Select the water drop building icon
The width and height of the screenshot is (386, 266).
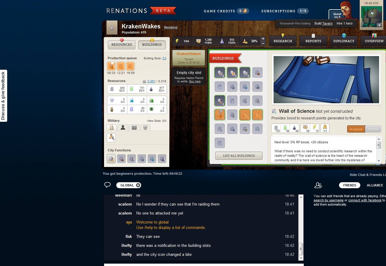tap(232, 129)
